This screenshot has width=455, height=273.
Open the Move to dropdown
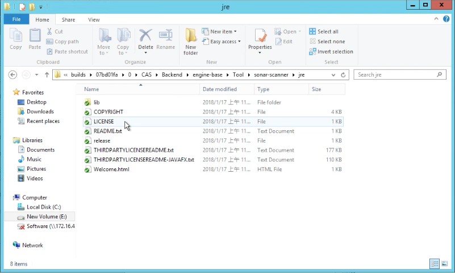103,42
